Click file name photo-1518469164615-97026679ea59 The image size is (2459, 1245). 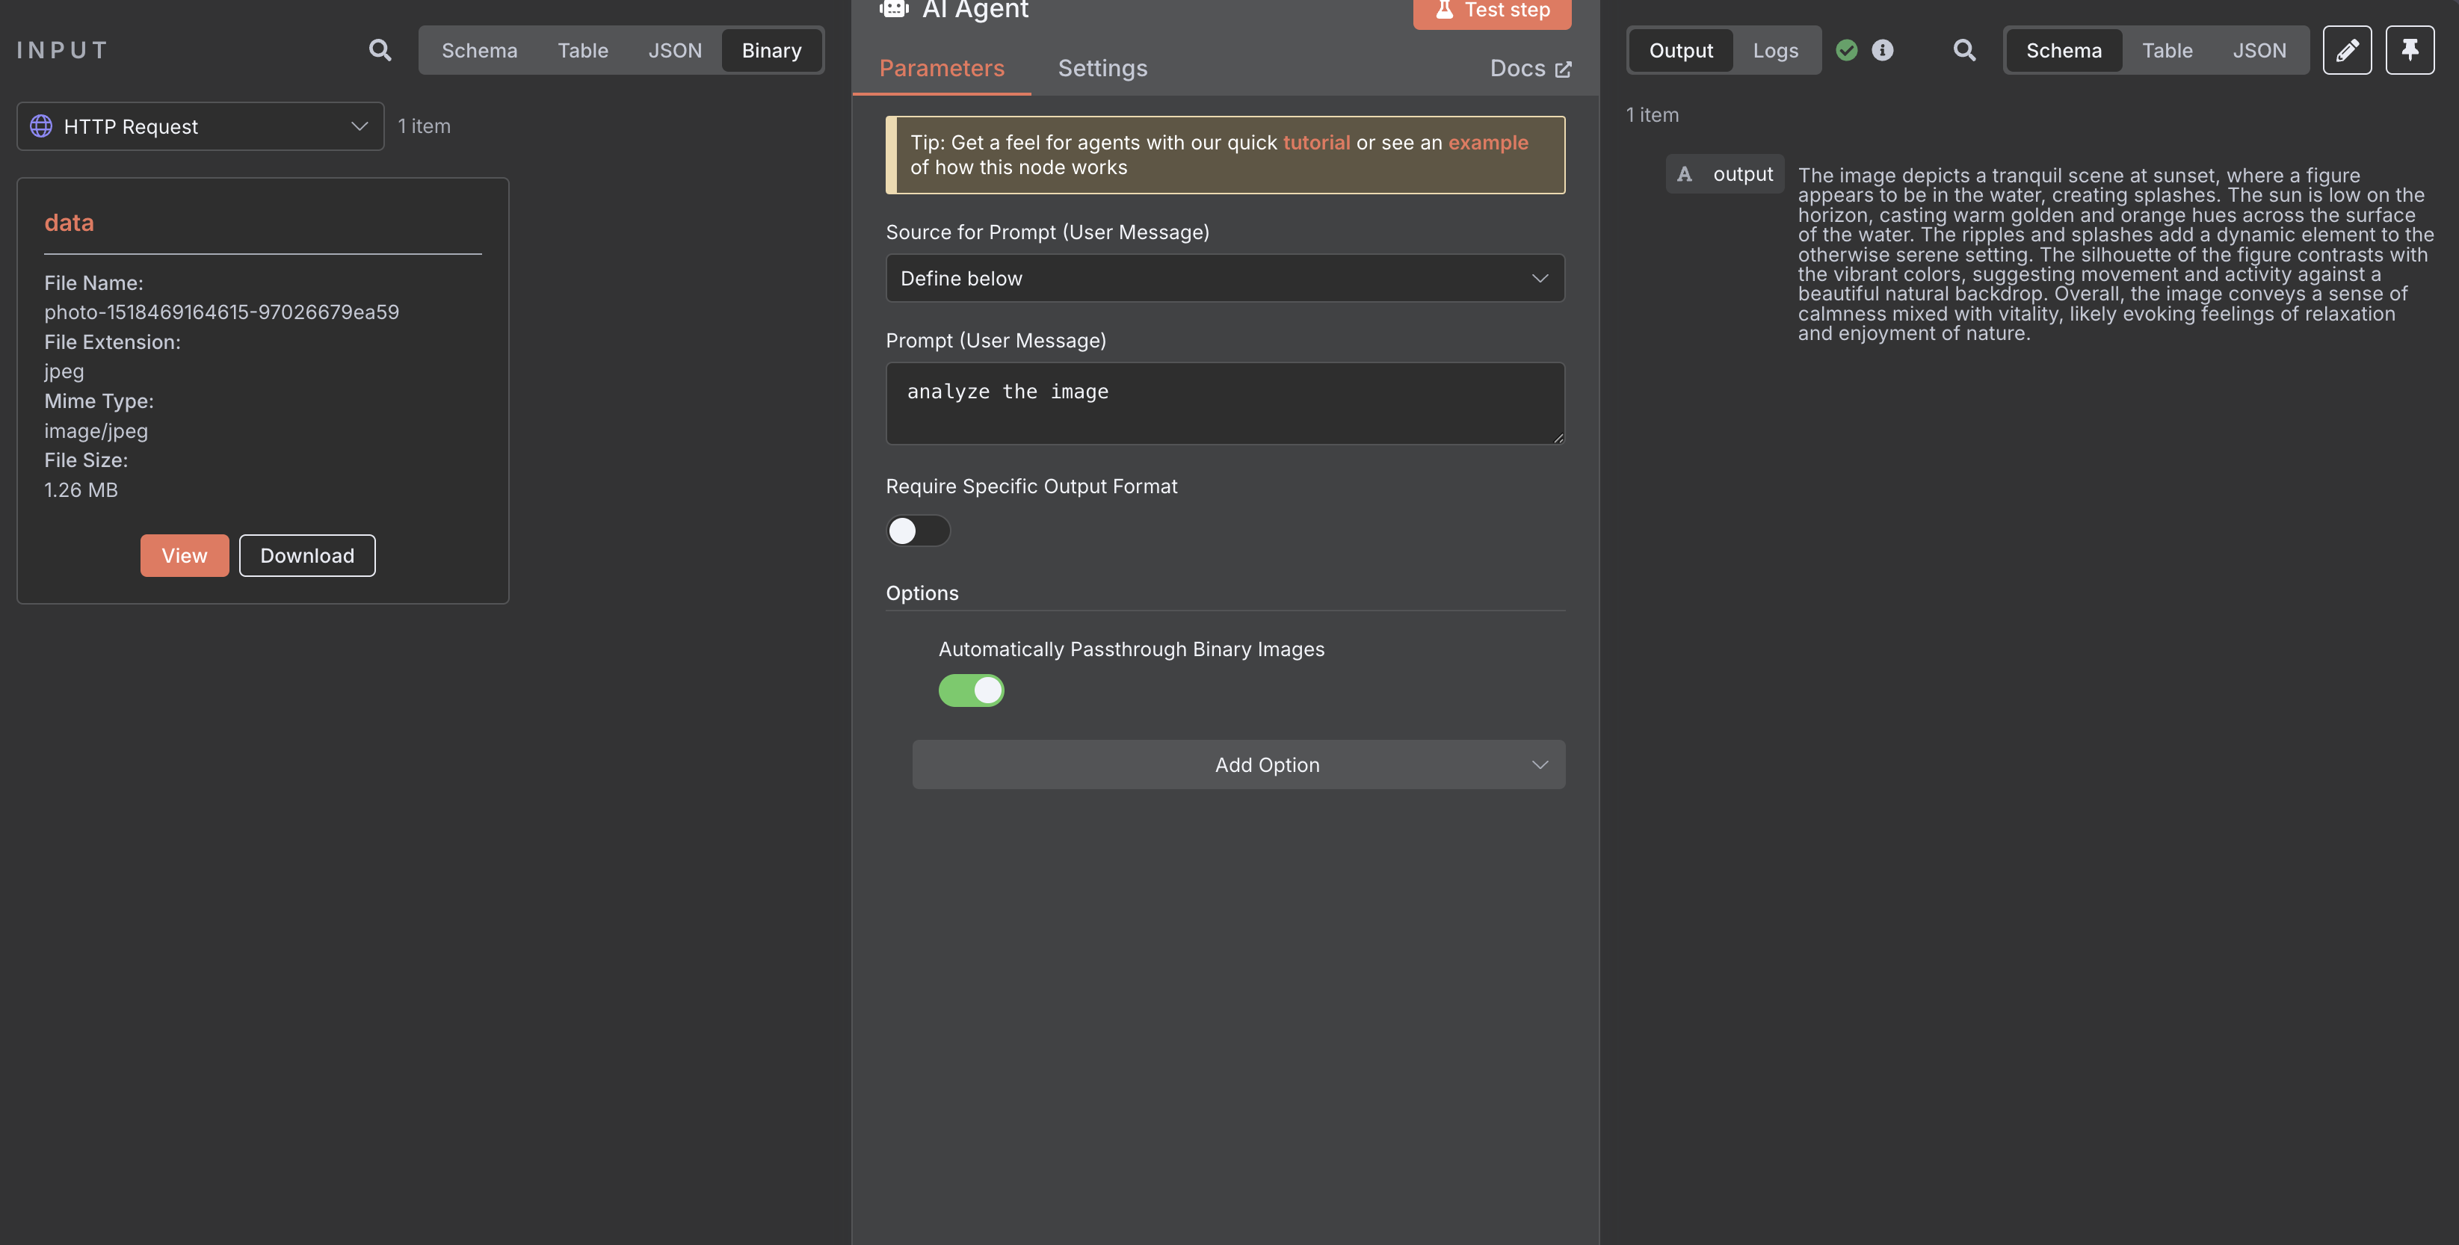click(x=221, y=312)
